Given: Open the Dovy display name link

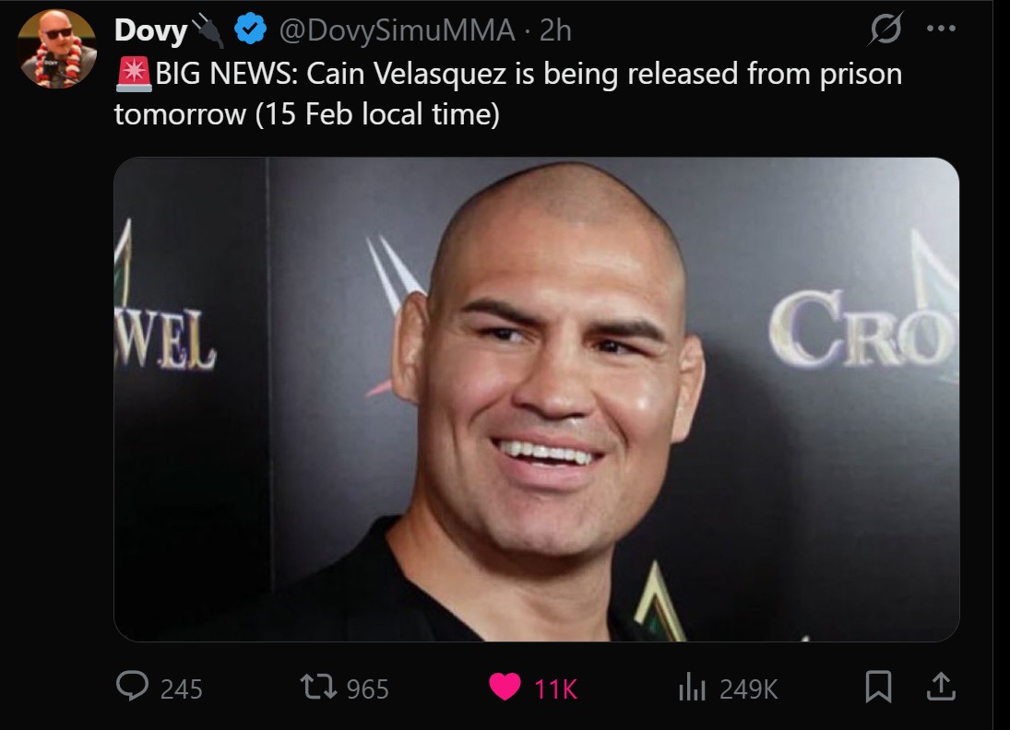Looking at the screenshot, I should tap(150, 30).
